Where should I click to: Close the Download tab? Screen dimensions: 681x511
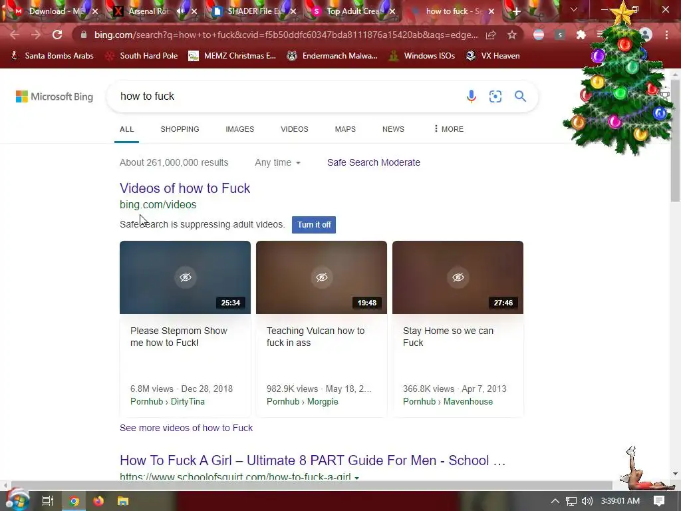click(95, 12)
